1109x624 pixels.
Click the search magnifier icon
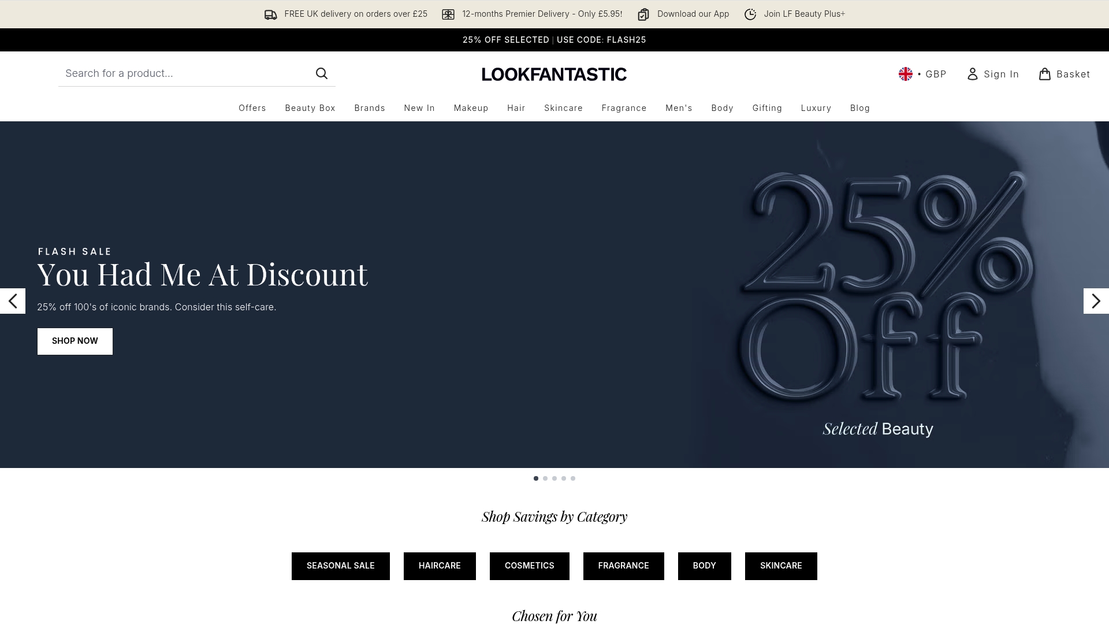(322, 73)
